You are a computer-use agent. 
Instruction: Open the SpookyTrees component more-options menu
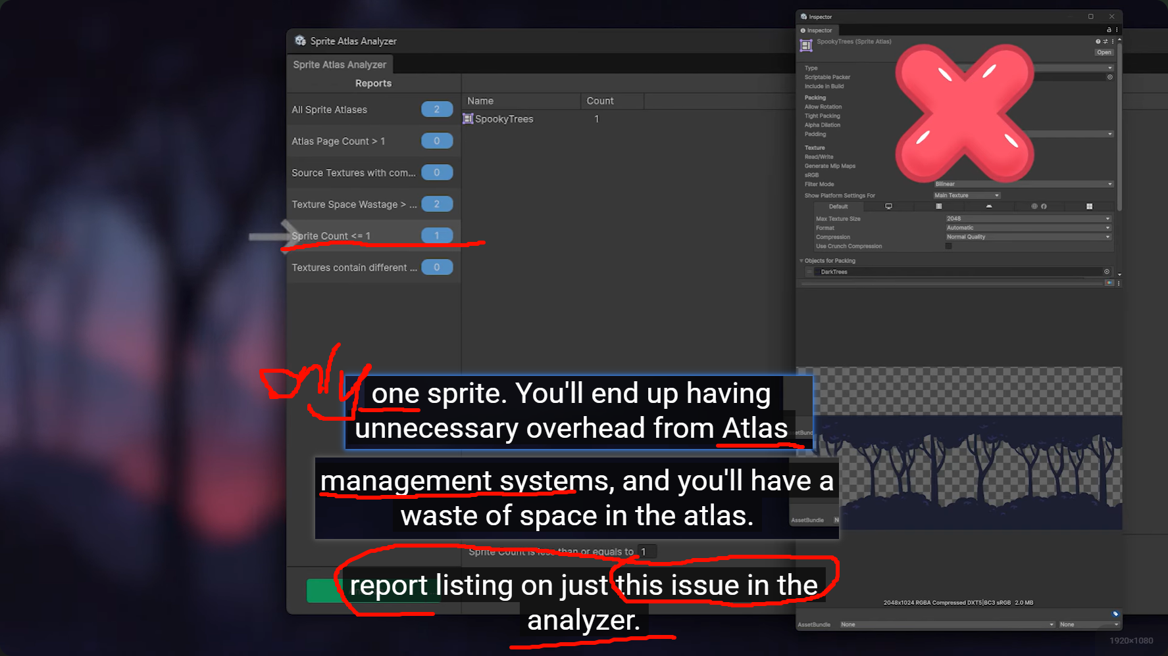coord(1113,41)
